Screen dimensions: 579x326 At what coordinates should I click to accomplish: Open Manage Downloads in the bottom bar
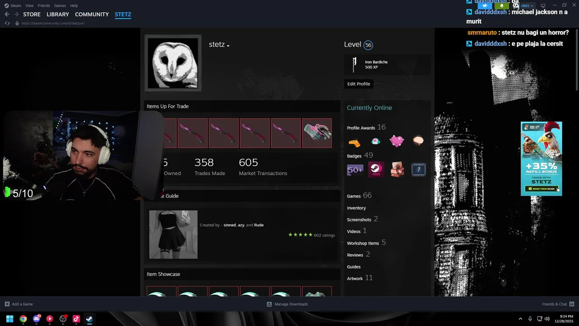[287, 304]
